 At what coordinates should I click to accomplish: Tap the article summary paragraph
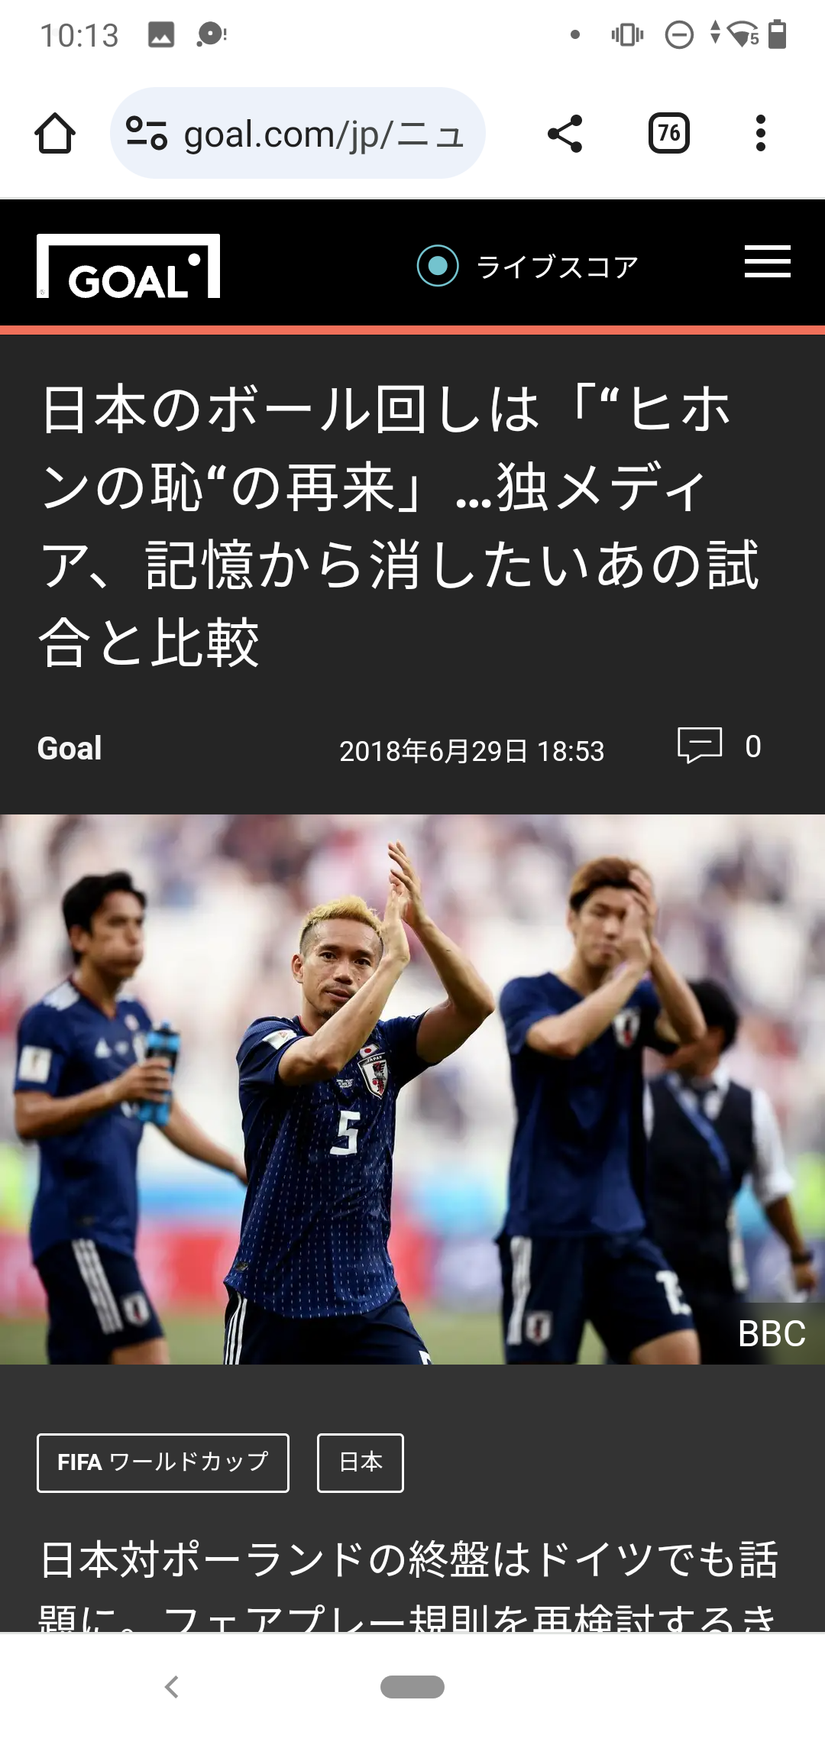[409, 1585]
